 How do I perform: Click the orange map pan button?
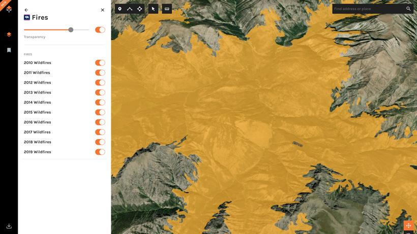click(x=408, y=225)
